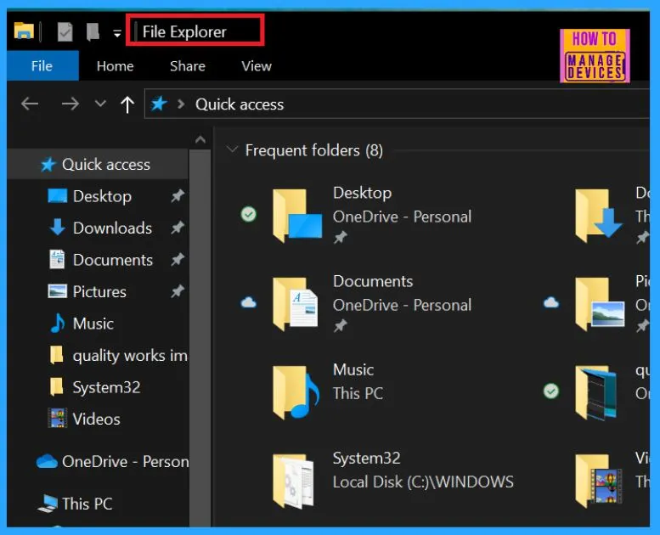The width and height of the screenshot is (660, 535).
Task: Switch to the Share ribbon tab
Action: click(x=188, y=66)
